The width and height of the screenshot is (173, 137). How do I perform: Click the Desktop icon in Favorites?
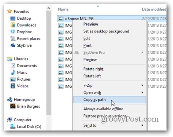point(13,18)
